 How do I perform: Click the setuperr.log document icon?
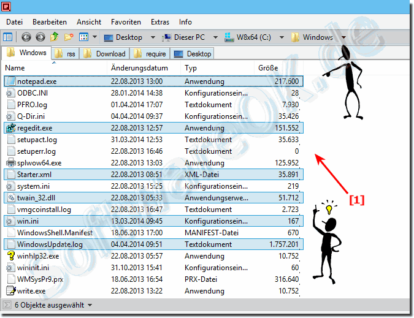[x=11, y=151]
